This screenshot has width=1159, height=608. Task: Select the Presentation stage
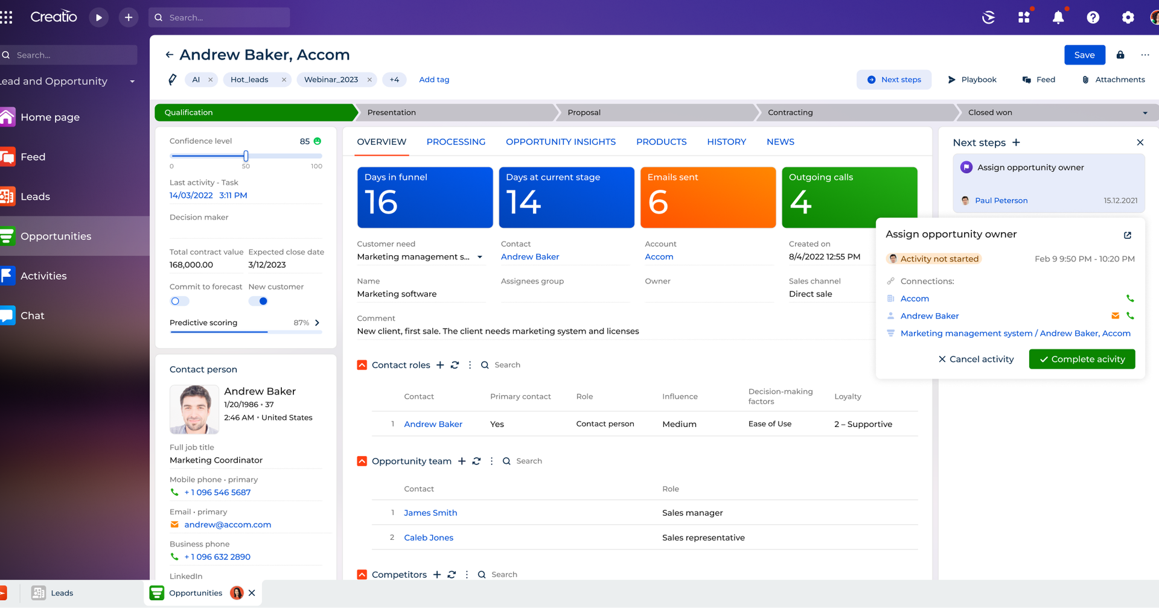(456, 113)
